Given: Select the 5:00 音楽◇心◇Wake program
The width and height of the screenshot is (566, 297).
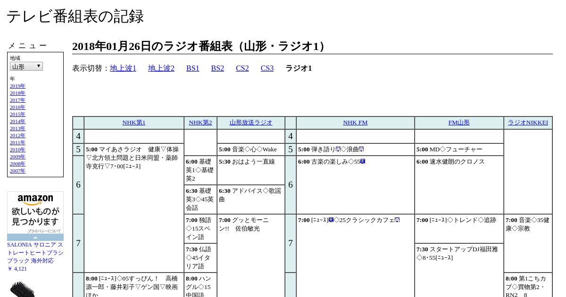Looking at the screenshot, I should point(251,149).
